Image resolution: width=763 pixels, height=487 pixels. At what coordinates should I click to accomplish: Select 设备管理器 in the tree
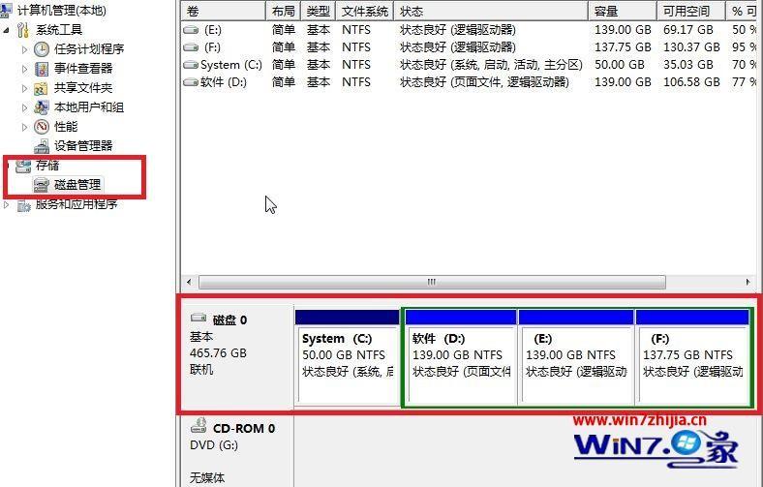83,146
